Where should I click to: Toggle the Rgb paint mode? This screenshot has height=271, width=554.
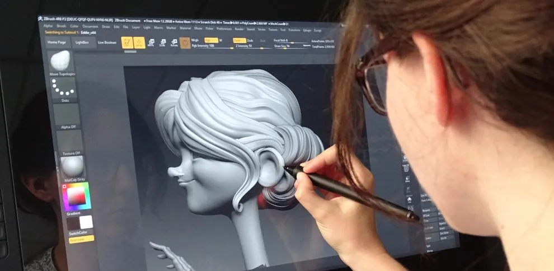212,40
